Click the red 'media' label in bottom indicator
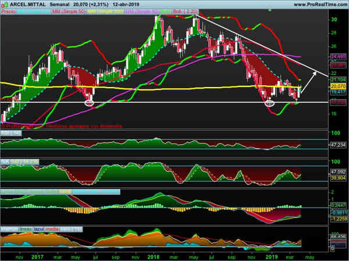 tap(52, 229)
